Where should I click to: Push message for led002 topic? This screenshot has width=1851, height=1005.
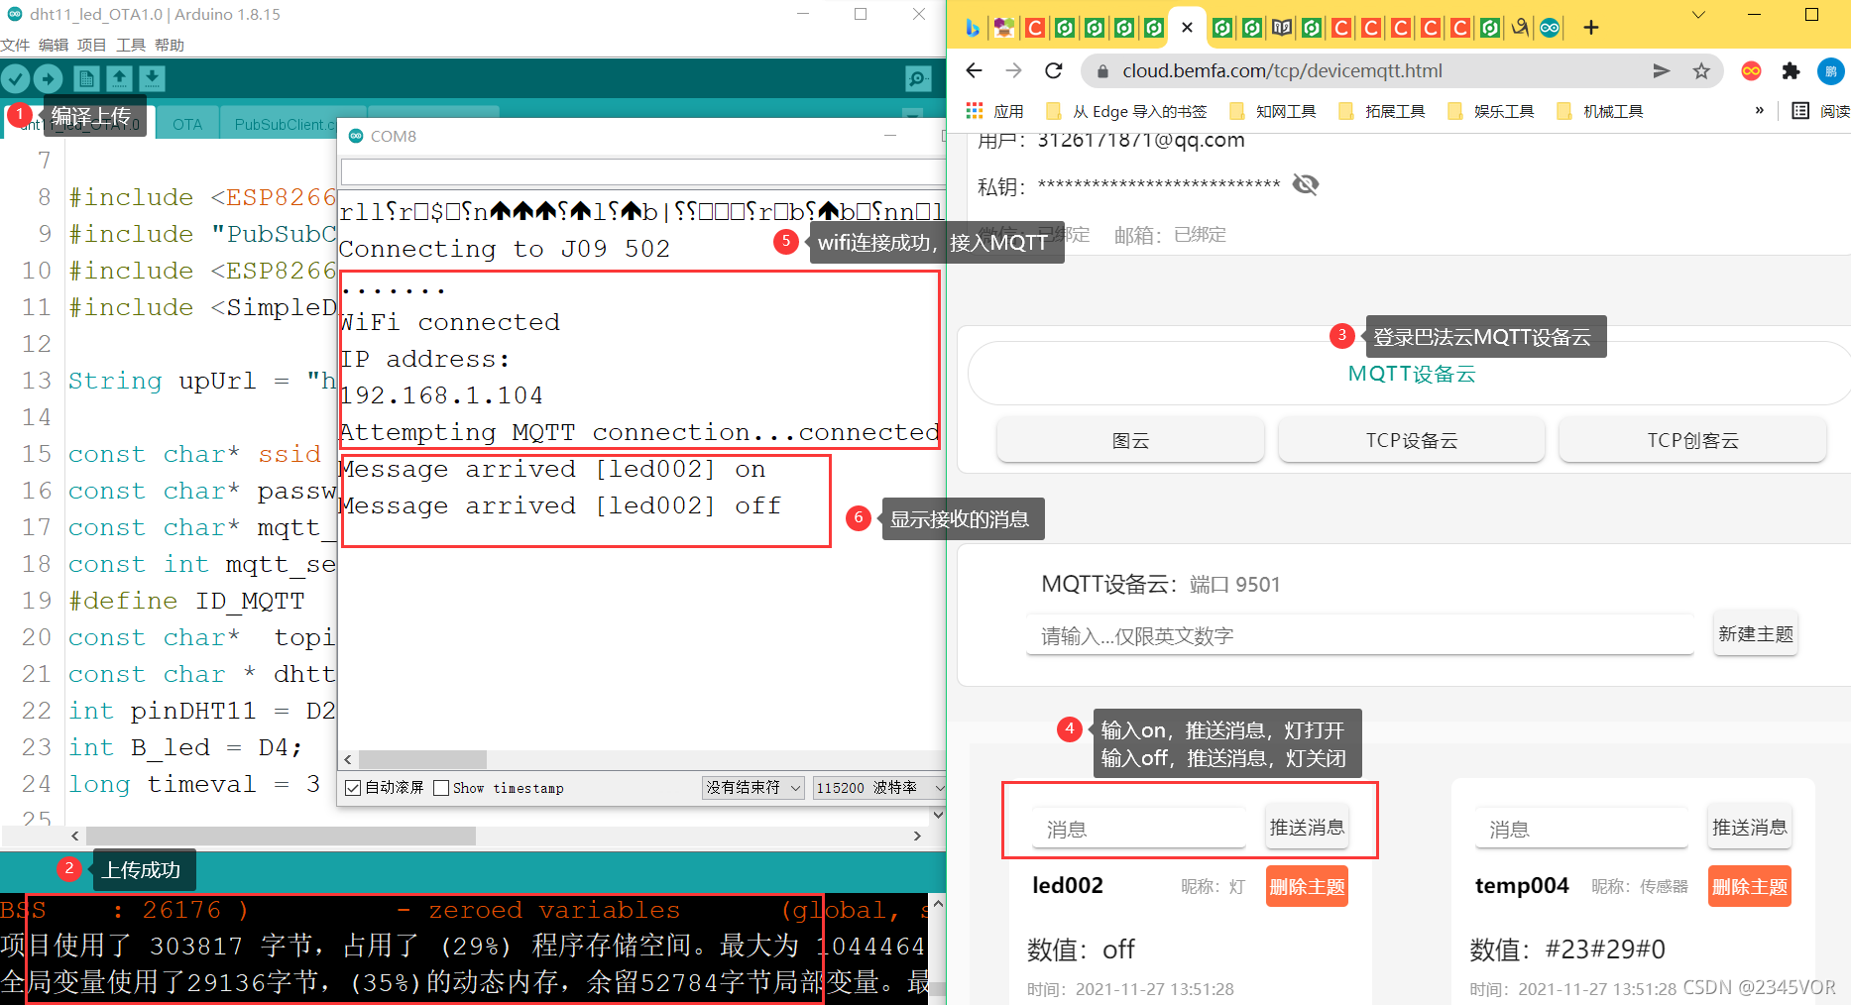1307,828
